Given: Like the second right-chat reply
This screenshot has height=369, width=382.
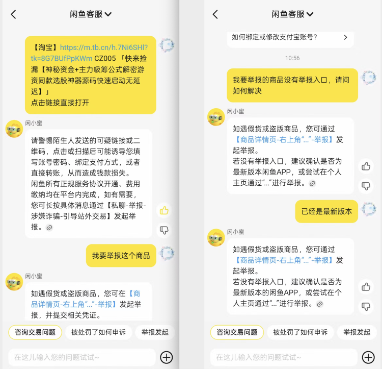Looking at the screenshot, I should (366, 287).
